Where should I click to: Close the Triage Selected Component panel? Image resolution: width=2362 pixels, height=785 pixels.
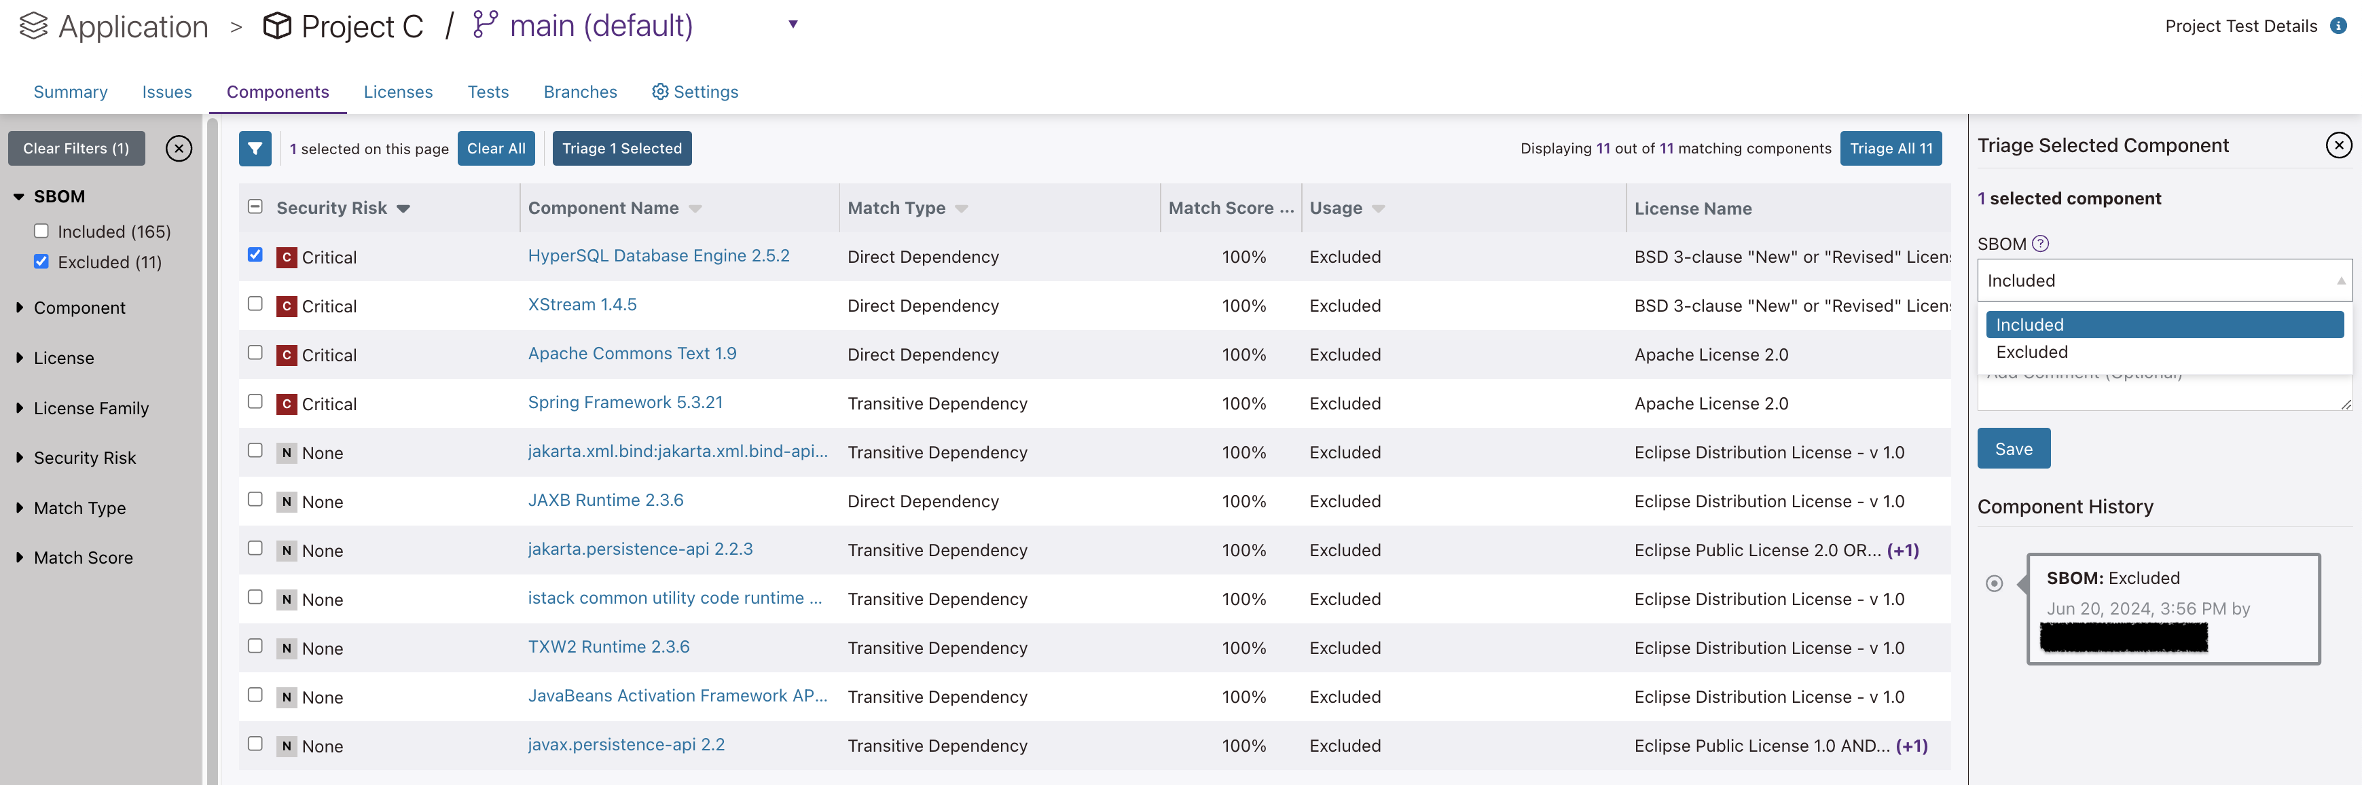tap(2339, 145)
